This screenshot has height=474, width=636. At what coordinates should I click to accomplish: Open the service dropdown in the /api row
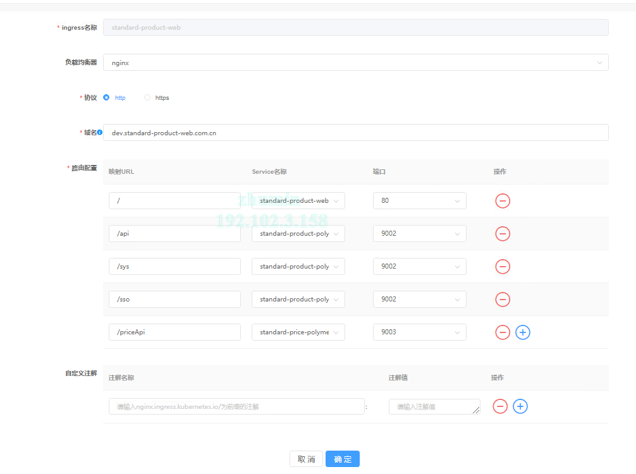click(x=298, y=234)
